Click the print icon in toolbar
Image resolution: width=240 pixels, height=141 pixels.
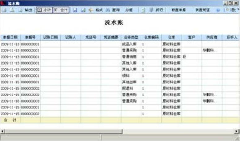click(4, 10)
